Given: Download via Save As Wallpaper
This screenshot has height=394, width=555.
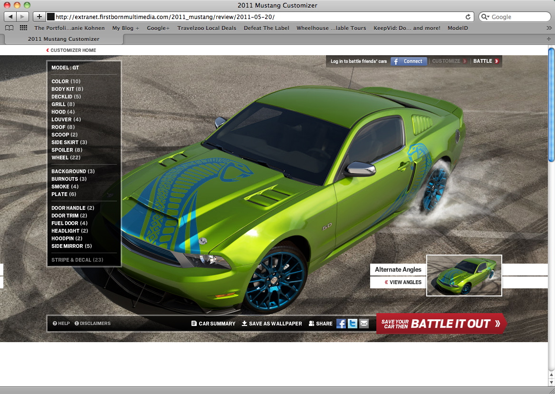Looking at the screenshot, I should coord(272,324).
